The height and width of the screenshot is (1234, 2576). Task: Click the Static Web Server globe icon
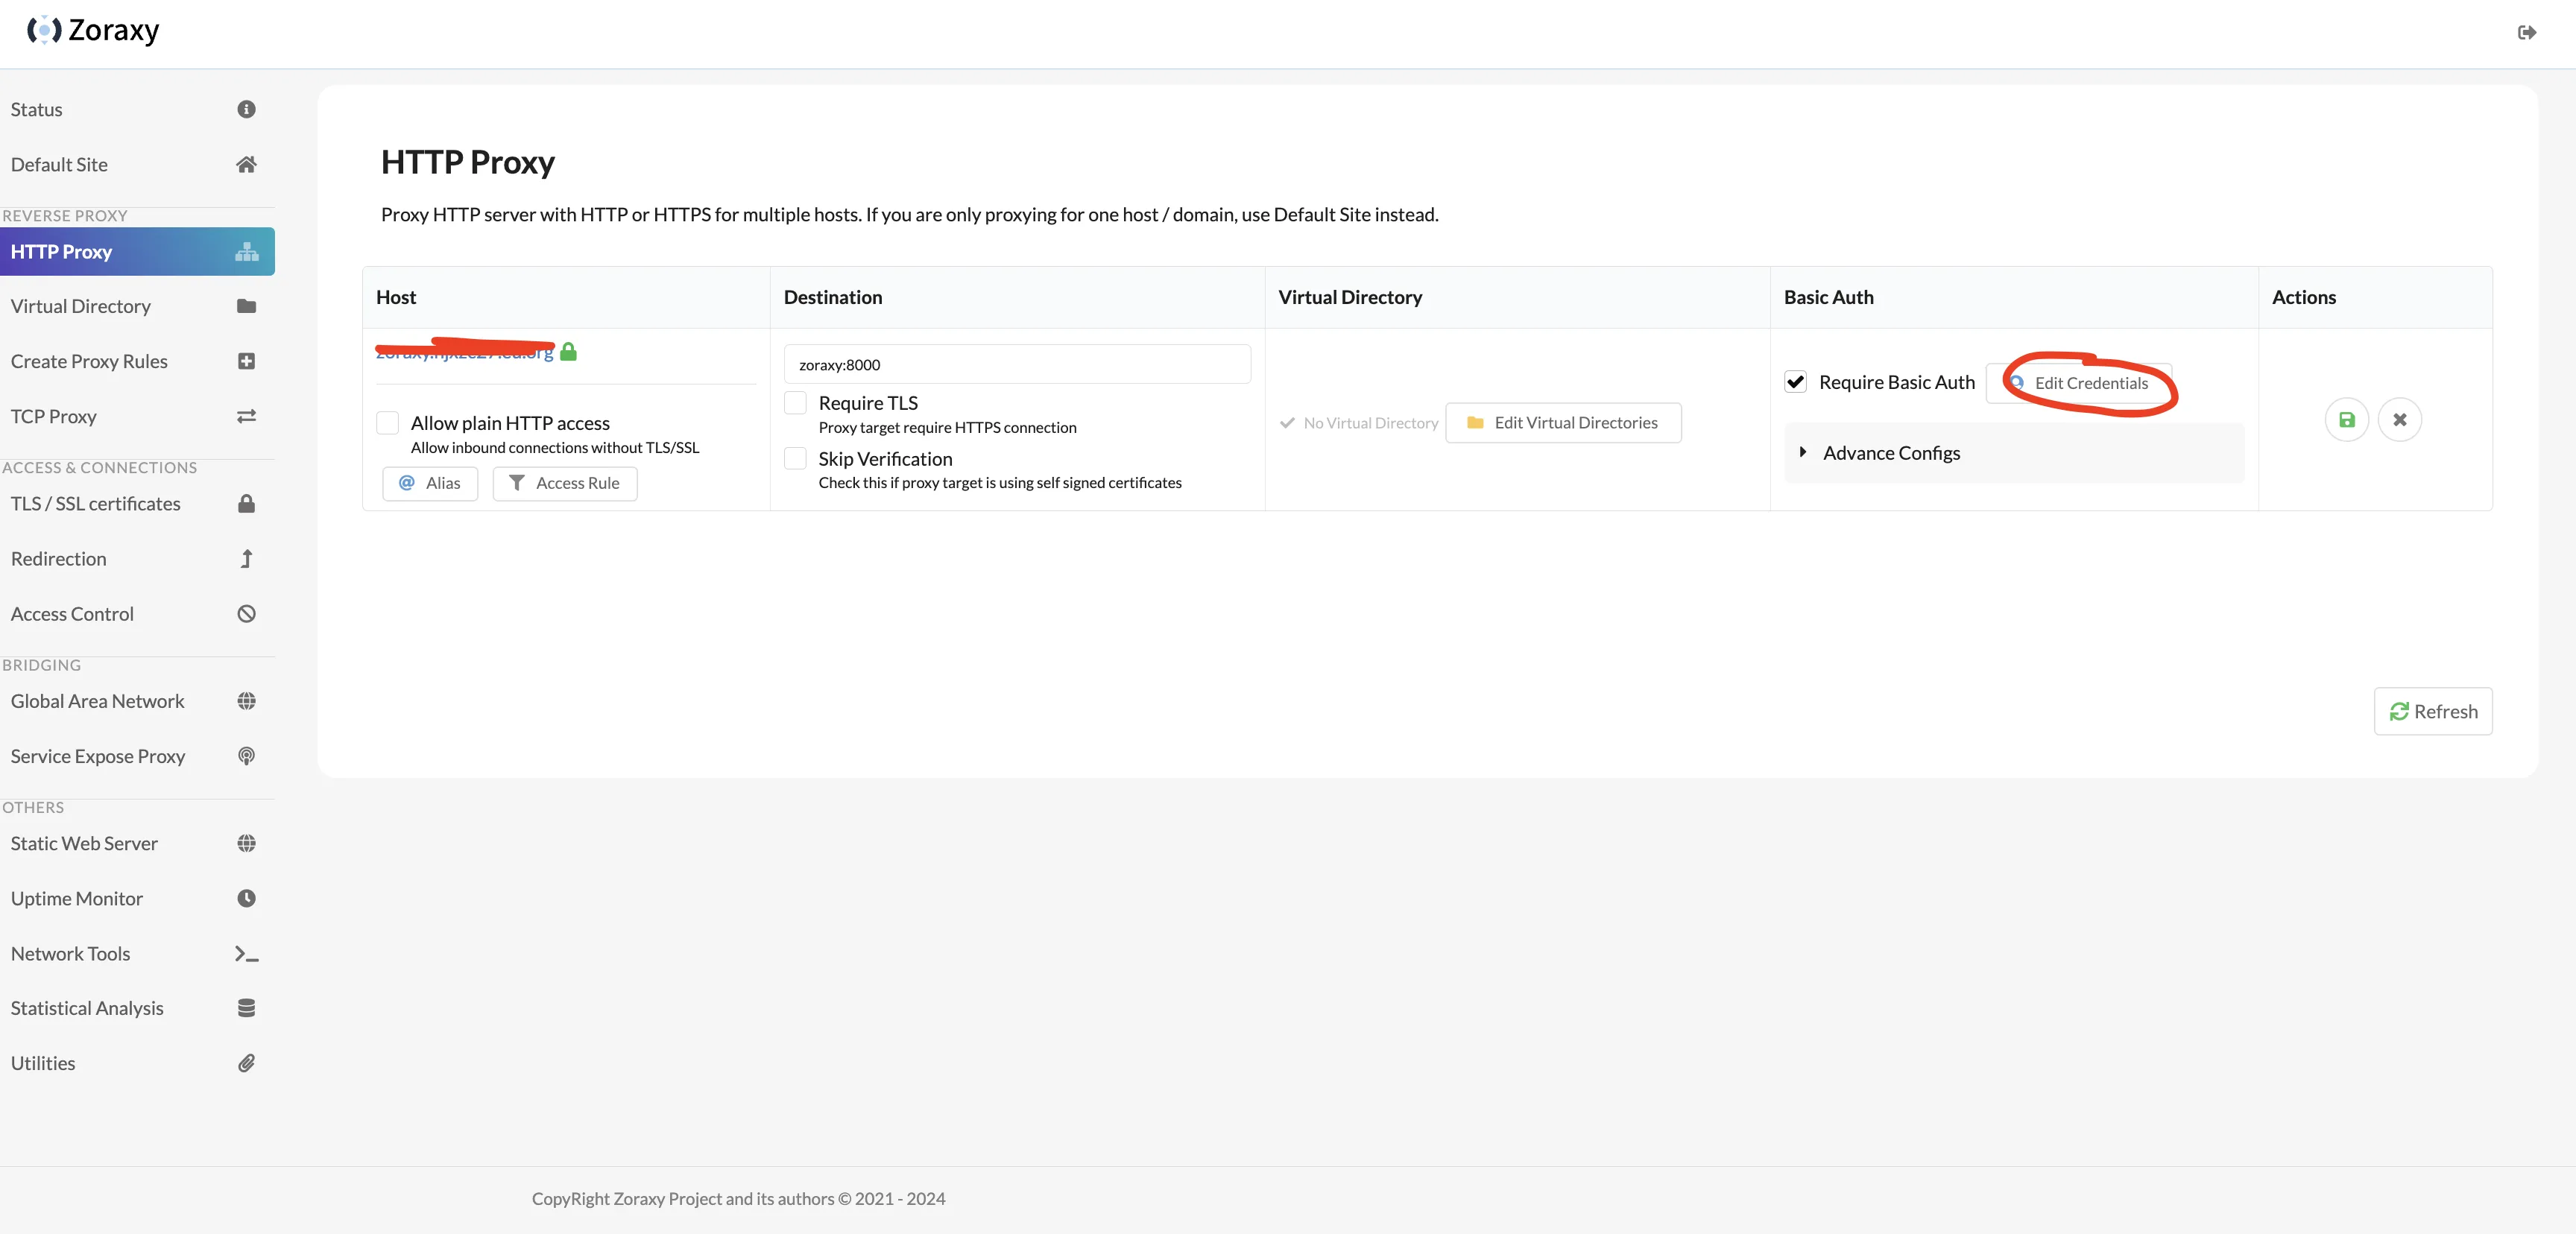pyautogui.click(x=246, y=843)
